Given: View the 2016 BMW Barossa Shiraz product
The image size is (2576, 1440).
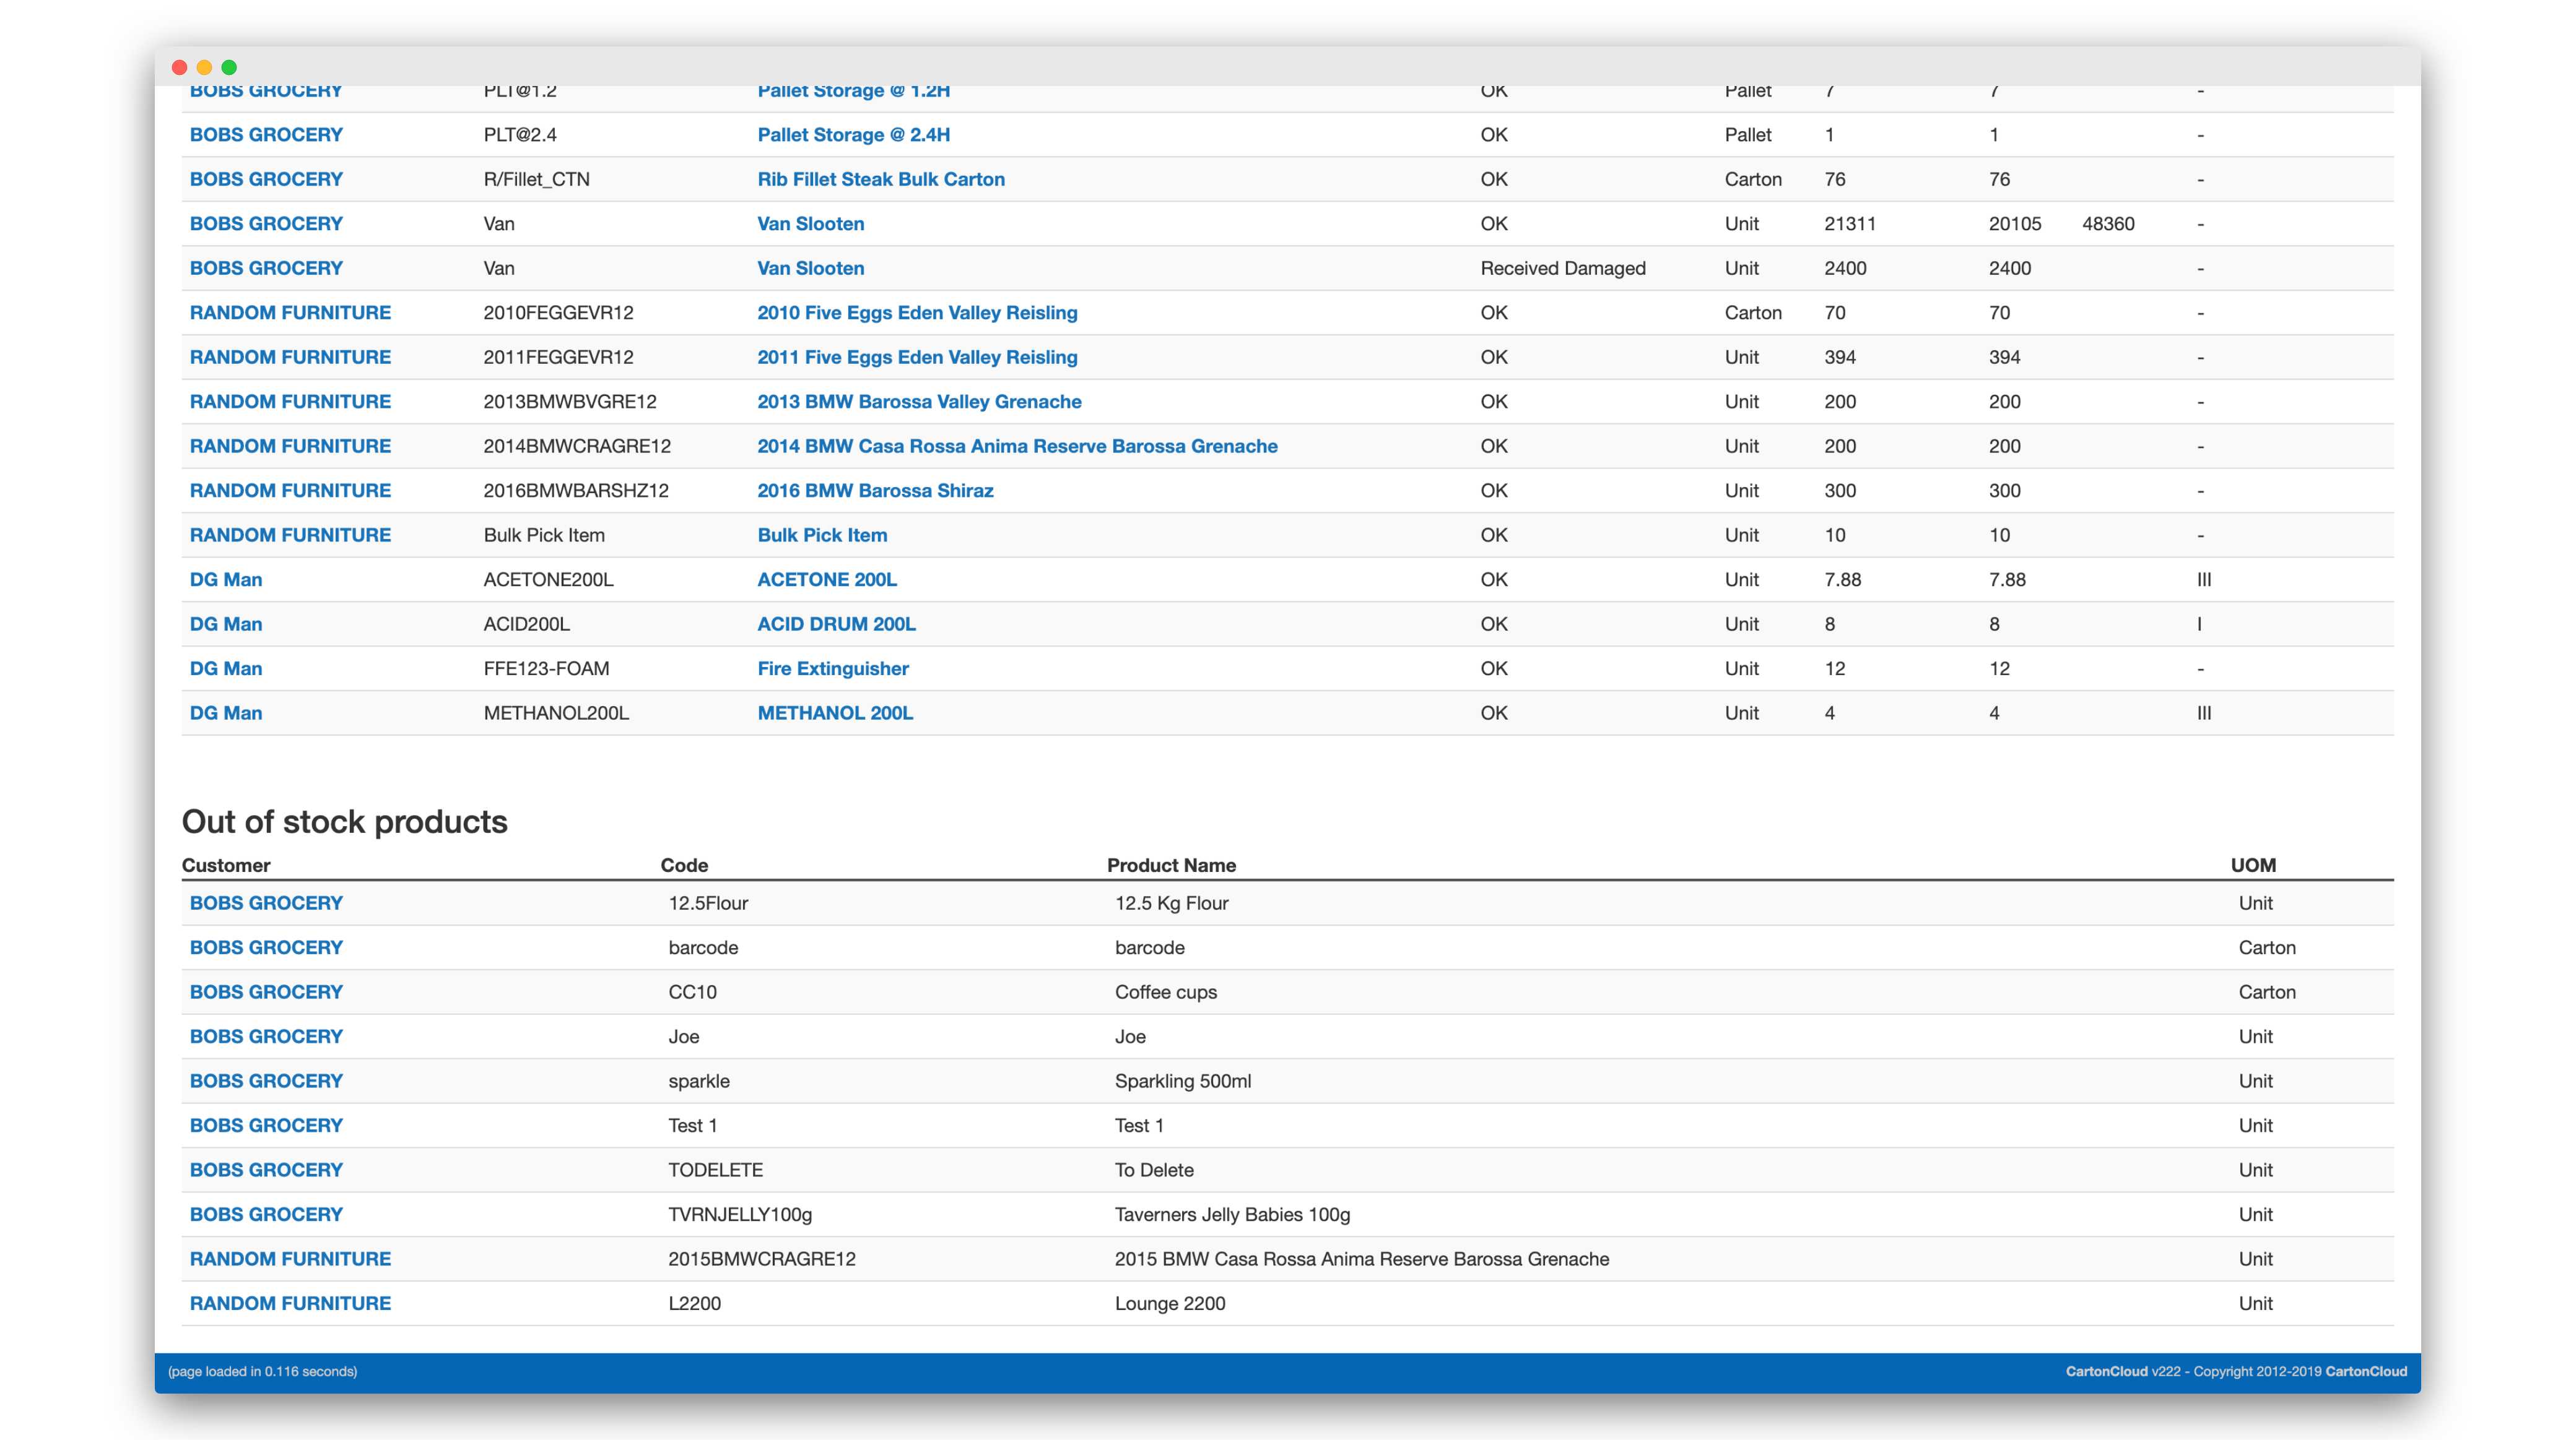Looking at the screenshot, I should 874,491.
